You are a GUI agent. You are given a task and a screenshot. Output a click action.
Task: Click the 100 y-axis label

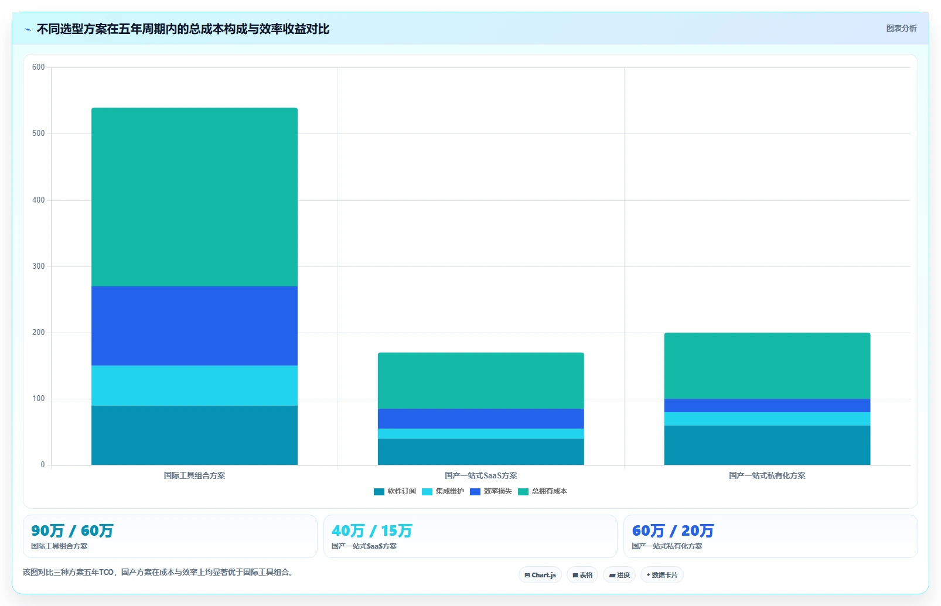[x=39, y=399]
